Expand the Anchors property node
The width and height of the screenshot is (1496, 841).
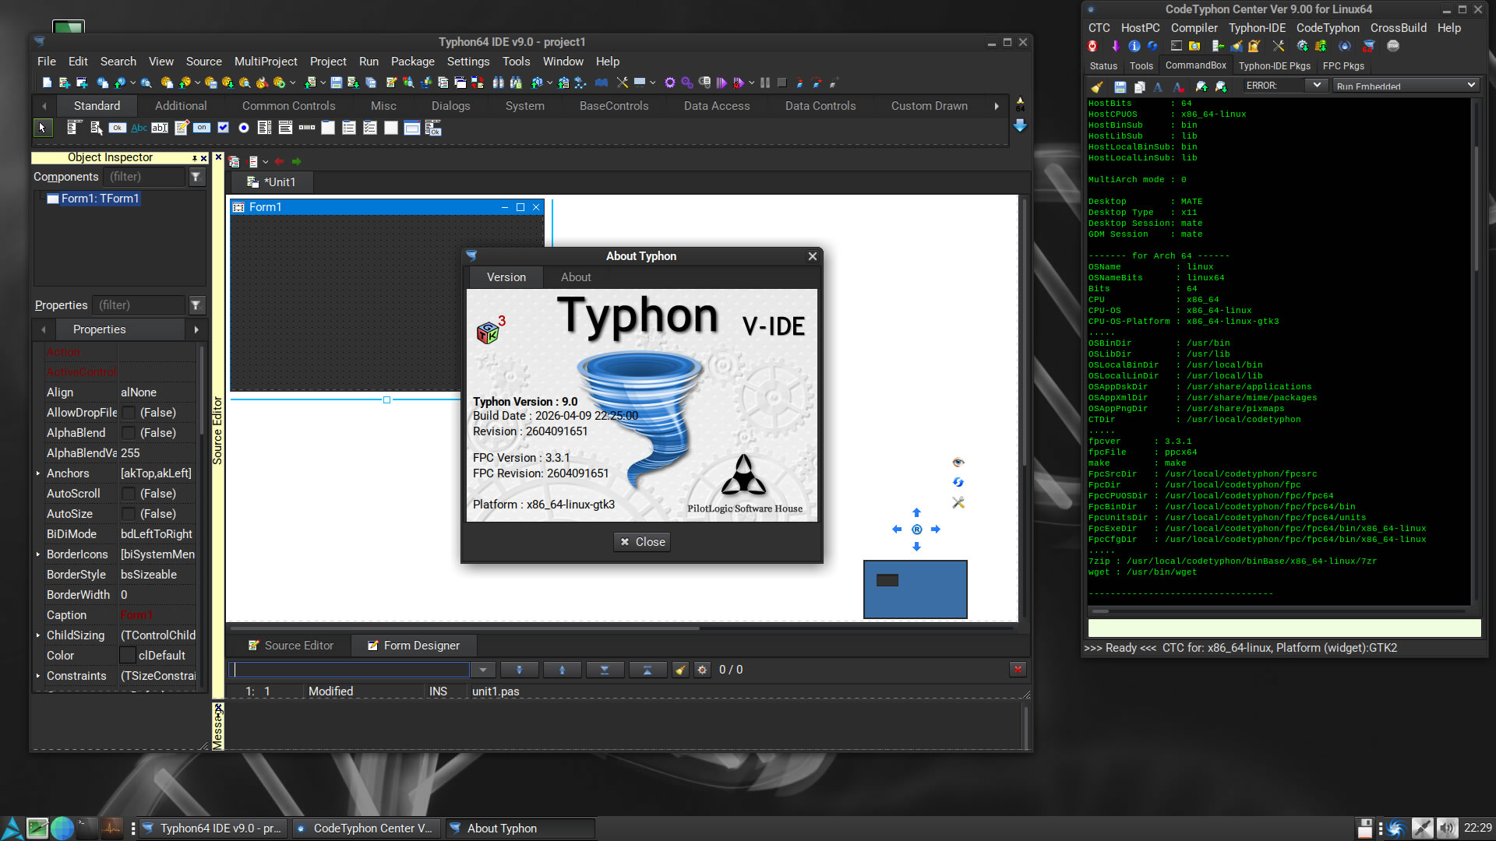pos(38,473)
